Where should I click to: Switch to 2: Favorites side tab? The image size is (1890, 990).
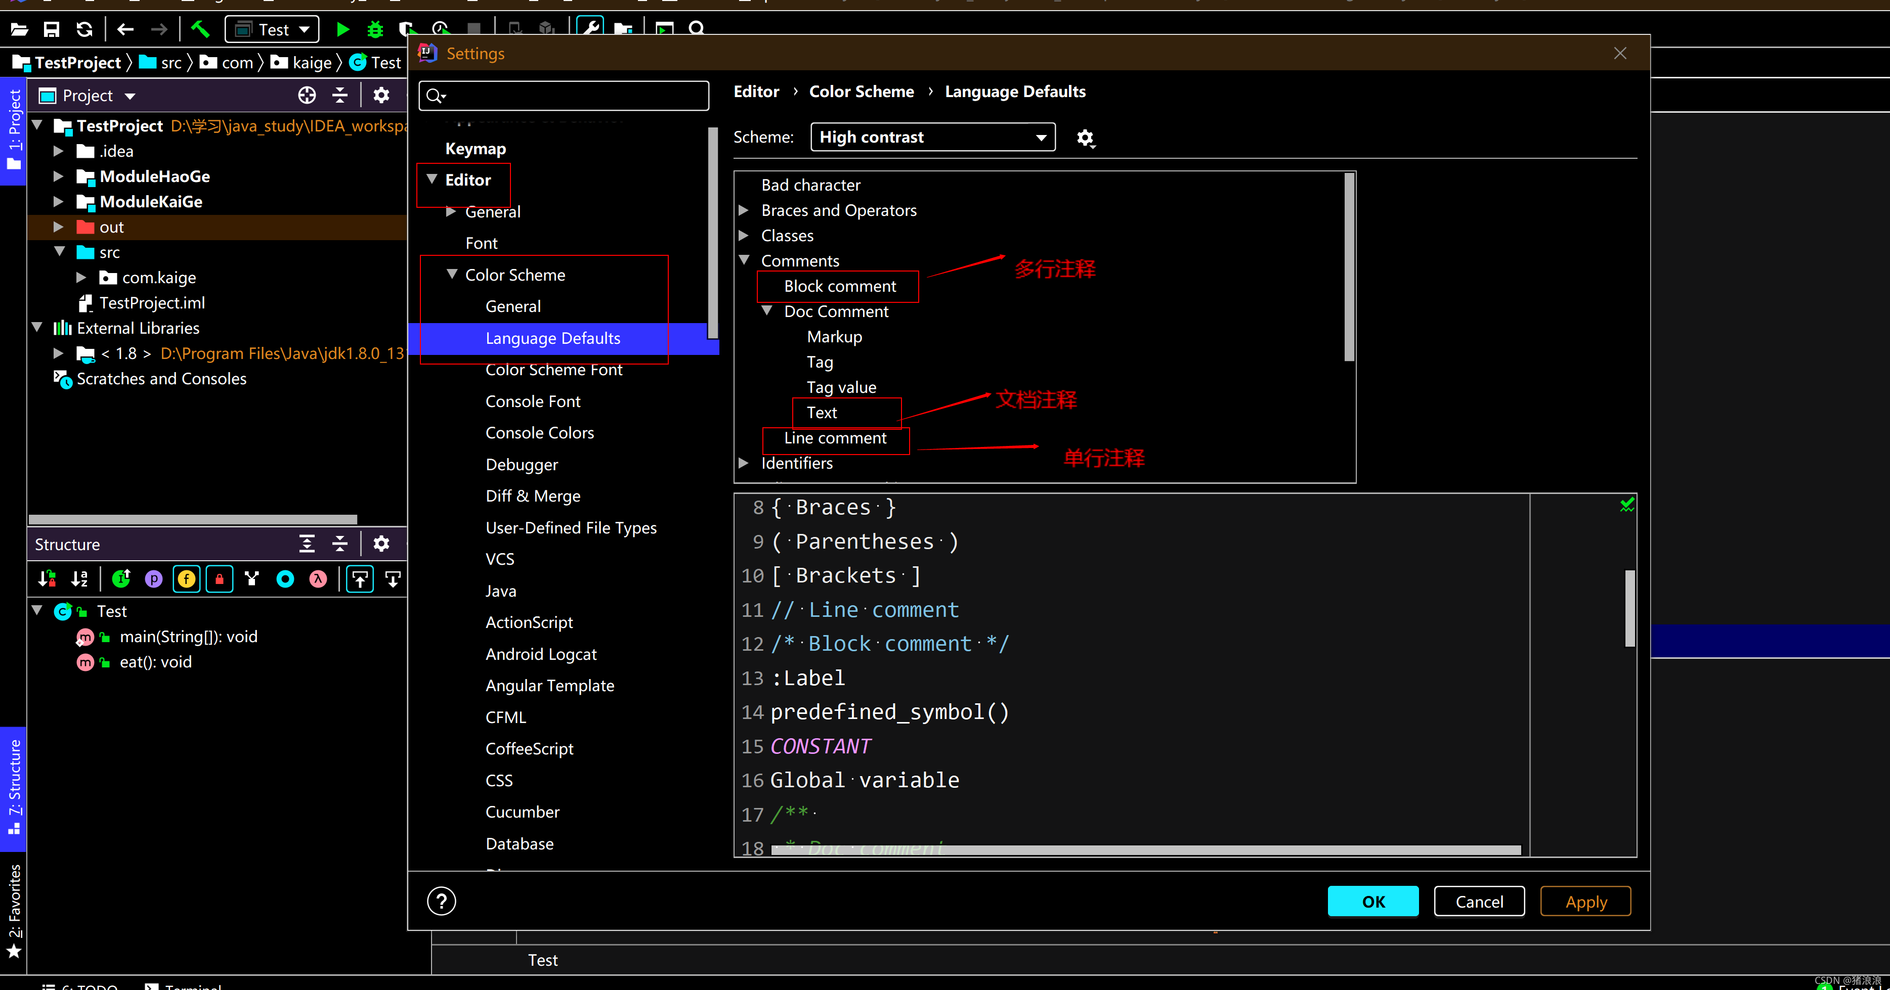pyautogui.click(x=13, y=912)
